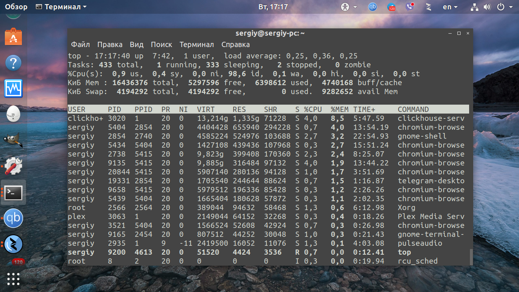Open Telegram tray icon with 120 badge
The width and height of the screenshot is (519, 292).
point(391,7)
